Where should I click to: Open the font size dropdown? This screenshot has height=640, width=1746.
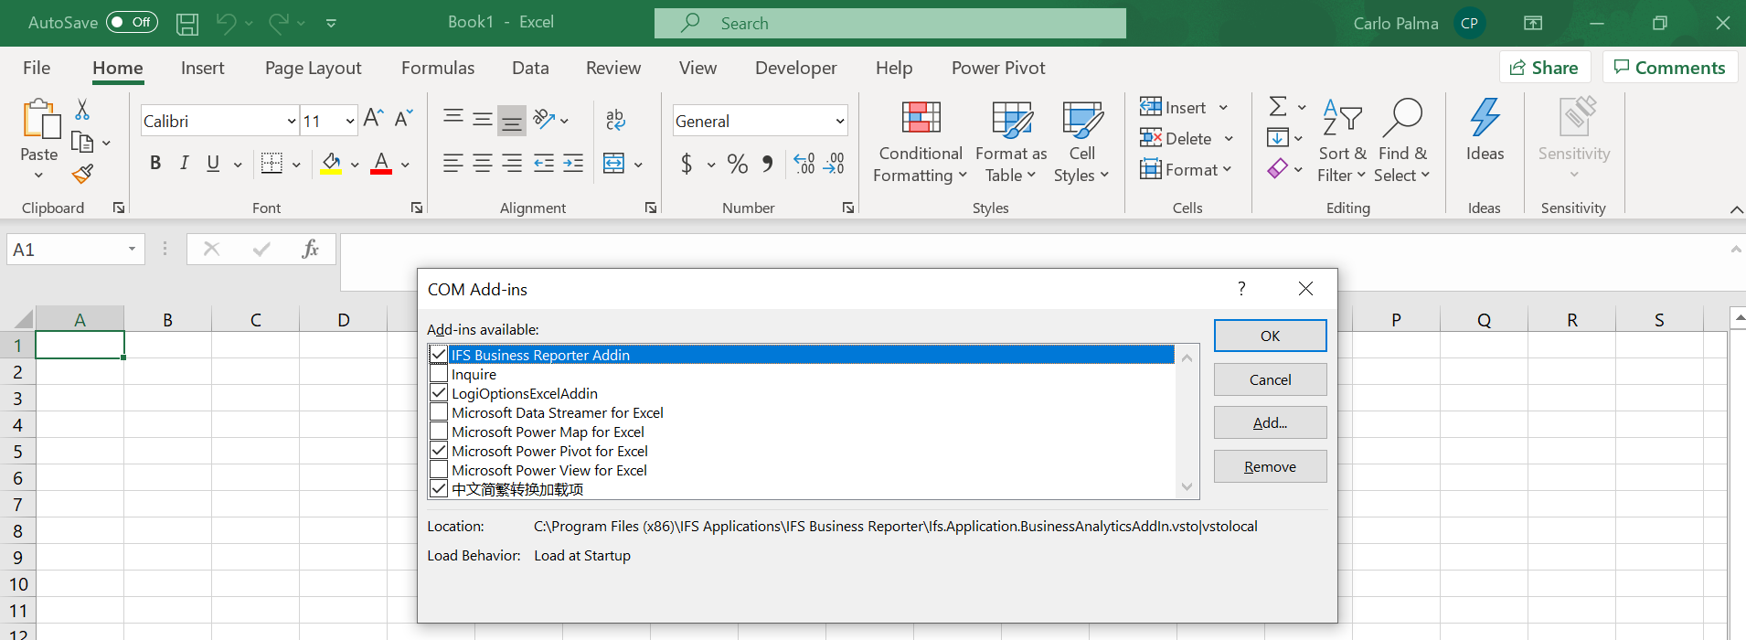(350, 121)
